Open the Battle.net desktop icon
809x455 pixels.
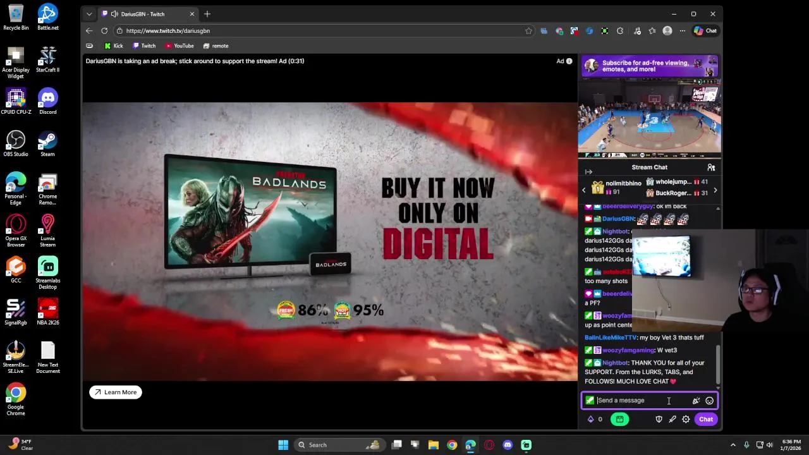[x=47, y=17]
